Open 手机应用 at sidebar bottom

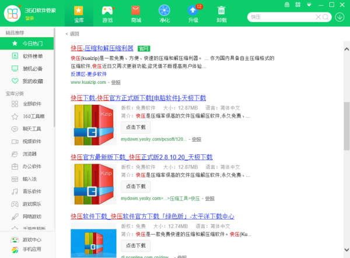(x=26, y=249)
